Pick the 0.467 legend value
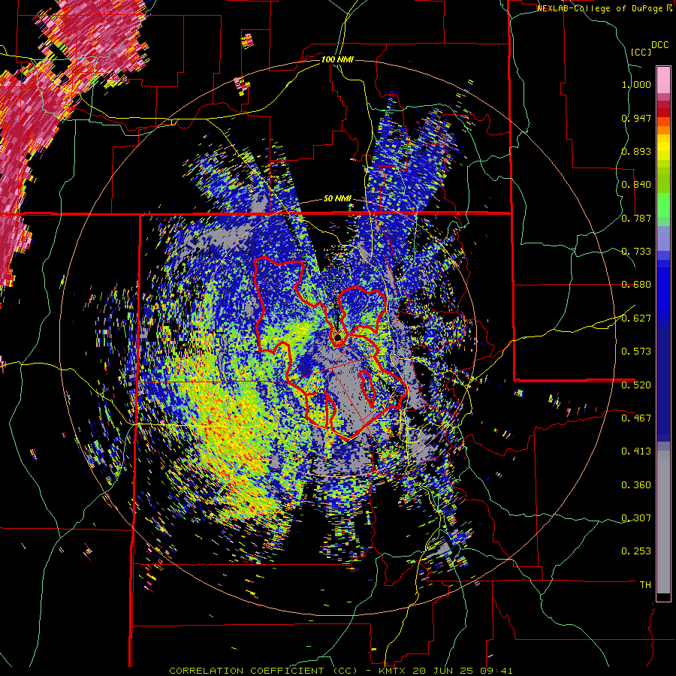Image resolution: width=676 pixels, height=676 pixels. click(x=636, y=418)
